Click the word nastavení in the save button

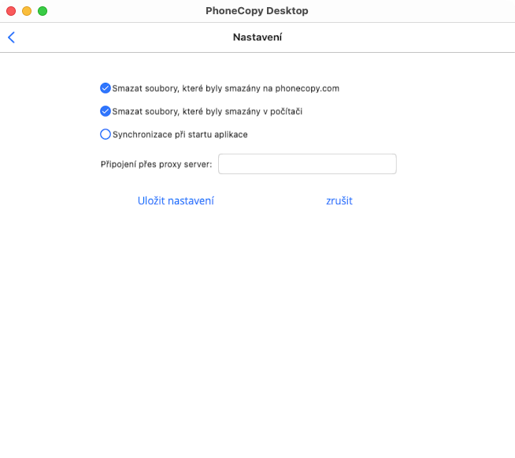click(x=190, y=200)
